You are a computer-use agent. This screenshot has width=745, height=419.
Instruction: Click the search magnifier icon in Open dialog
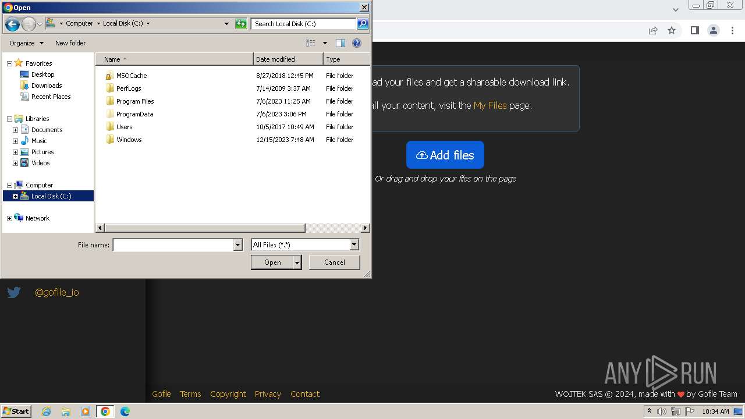[363, 24]
